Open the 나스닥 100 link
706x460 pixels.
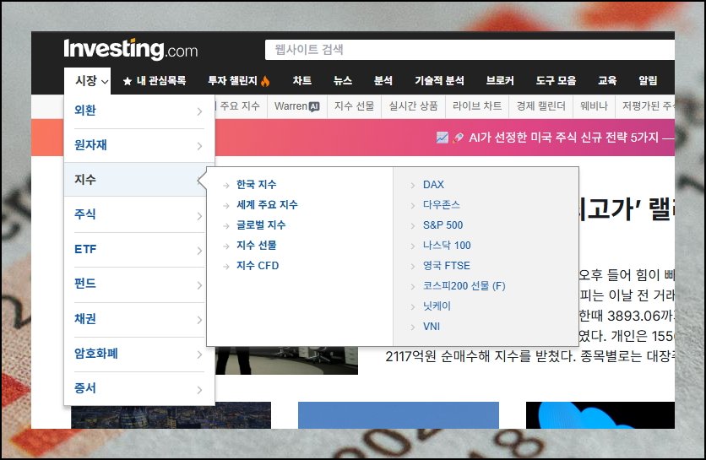pyautogui.click(x=447, y=246)
